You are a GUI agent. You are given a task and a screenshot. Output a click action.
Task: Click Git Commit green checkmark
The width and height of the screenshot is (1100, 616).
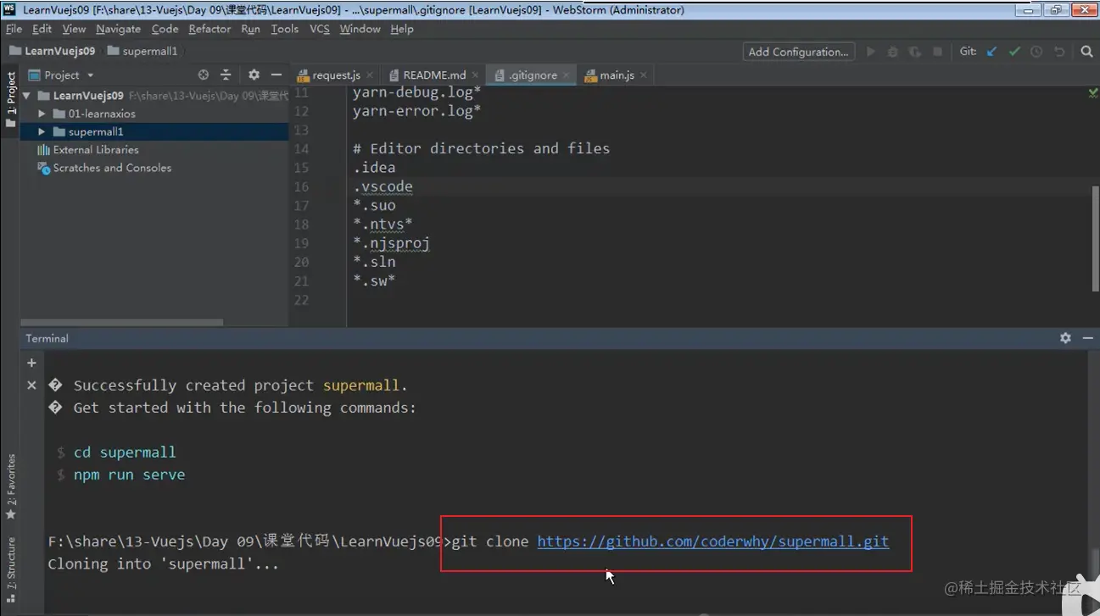pos(1014,52)
